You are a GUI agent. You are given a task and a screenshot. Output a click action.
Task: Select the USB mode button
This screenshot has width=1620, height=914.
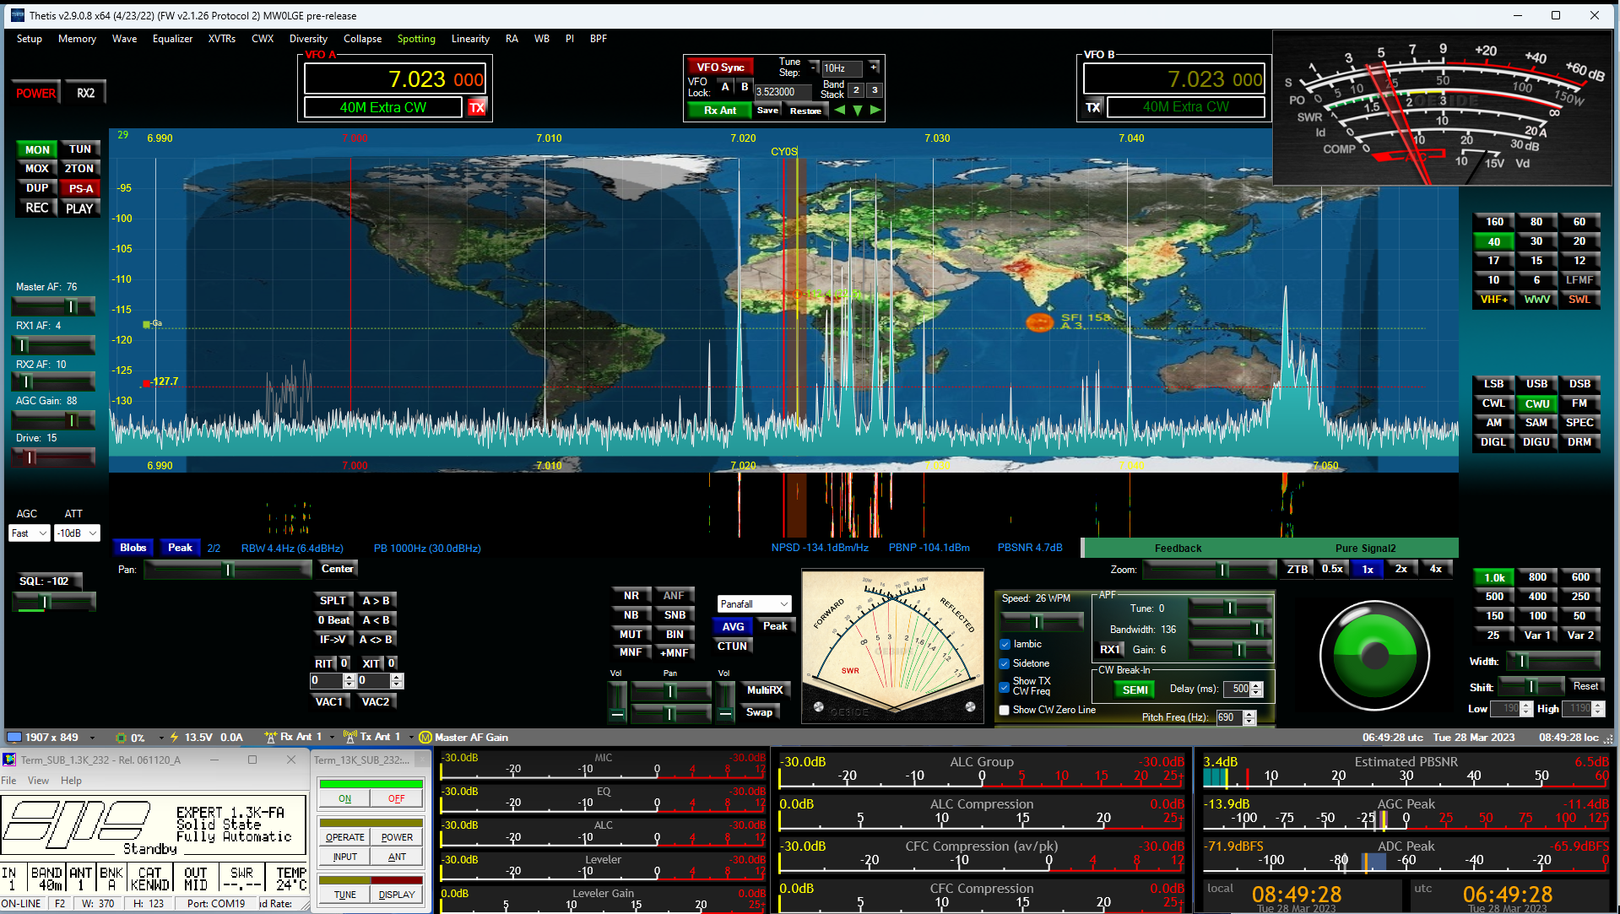point(1536,384)
